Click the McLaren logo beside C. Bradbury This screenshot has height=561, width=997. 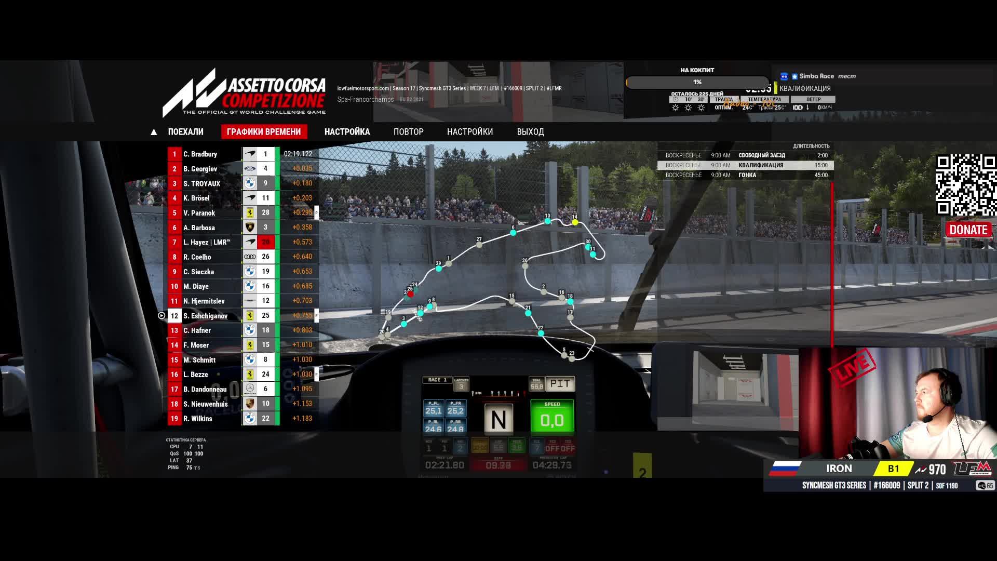tap(250, 154)
